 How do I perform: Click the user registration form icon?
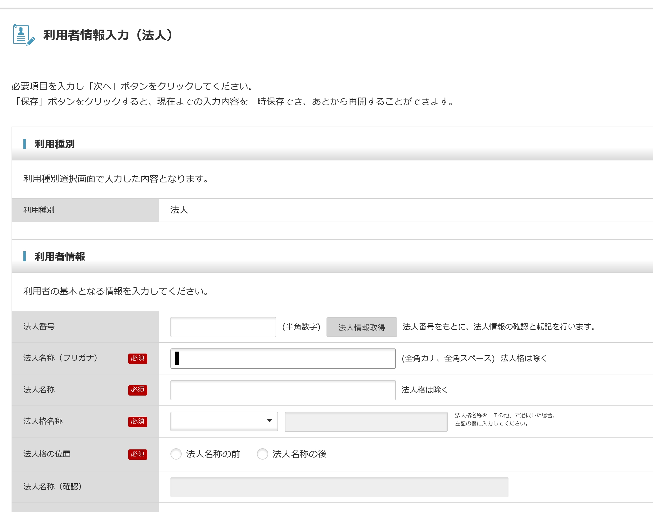point(23,35)
